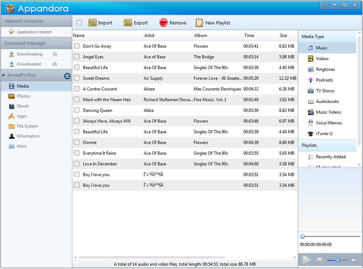Sort the list by Time column

[260, 35]
